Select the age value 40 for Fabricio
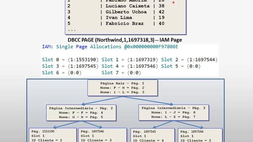This screenshot has width=253, height=142. (161, 24)
